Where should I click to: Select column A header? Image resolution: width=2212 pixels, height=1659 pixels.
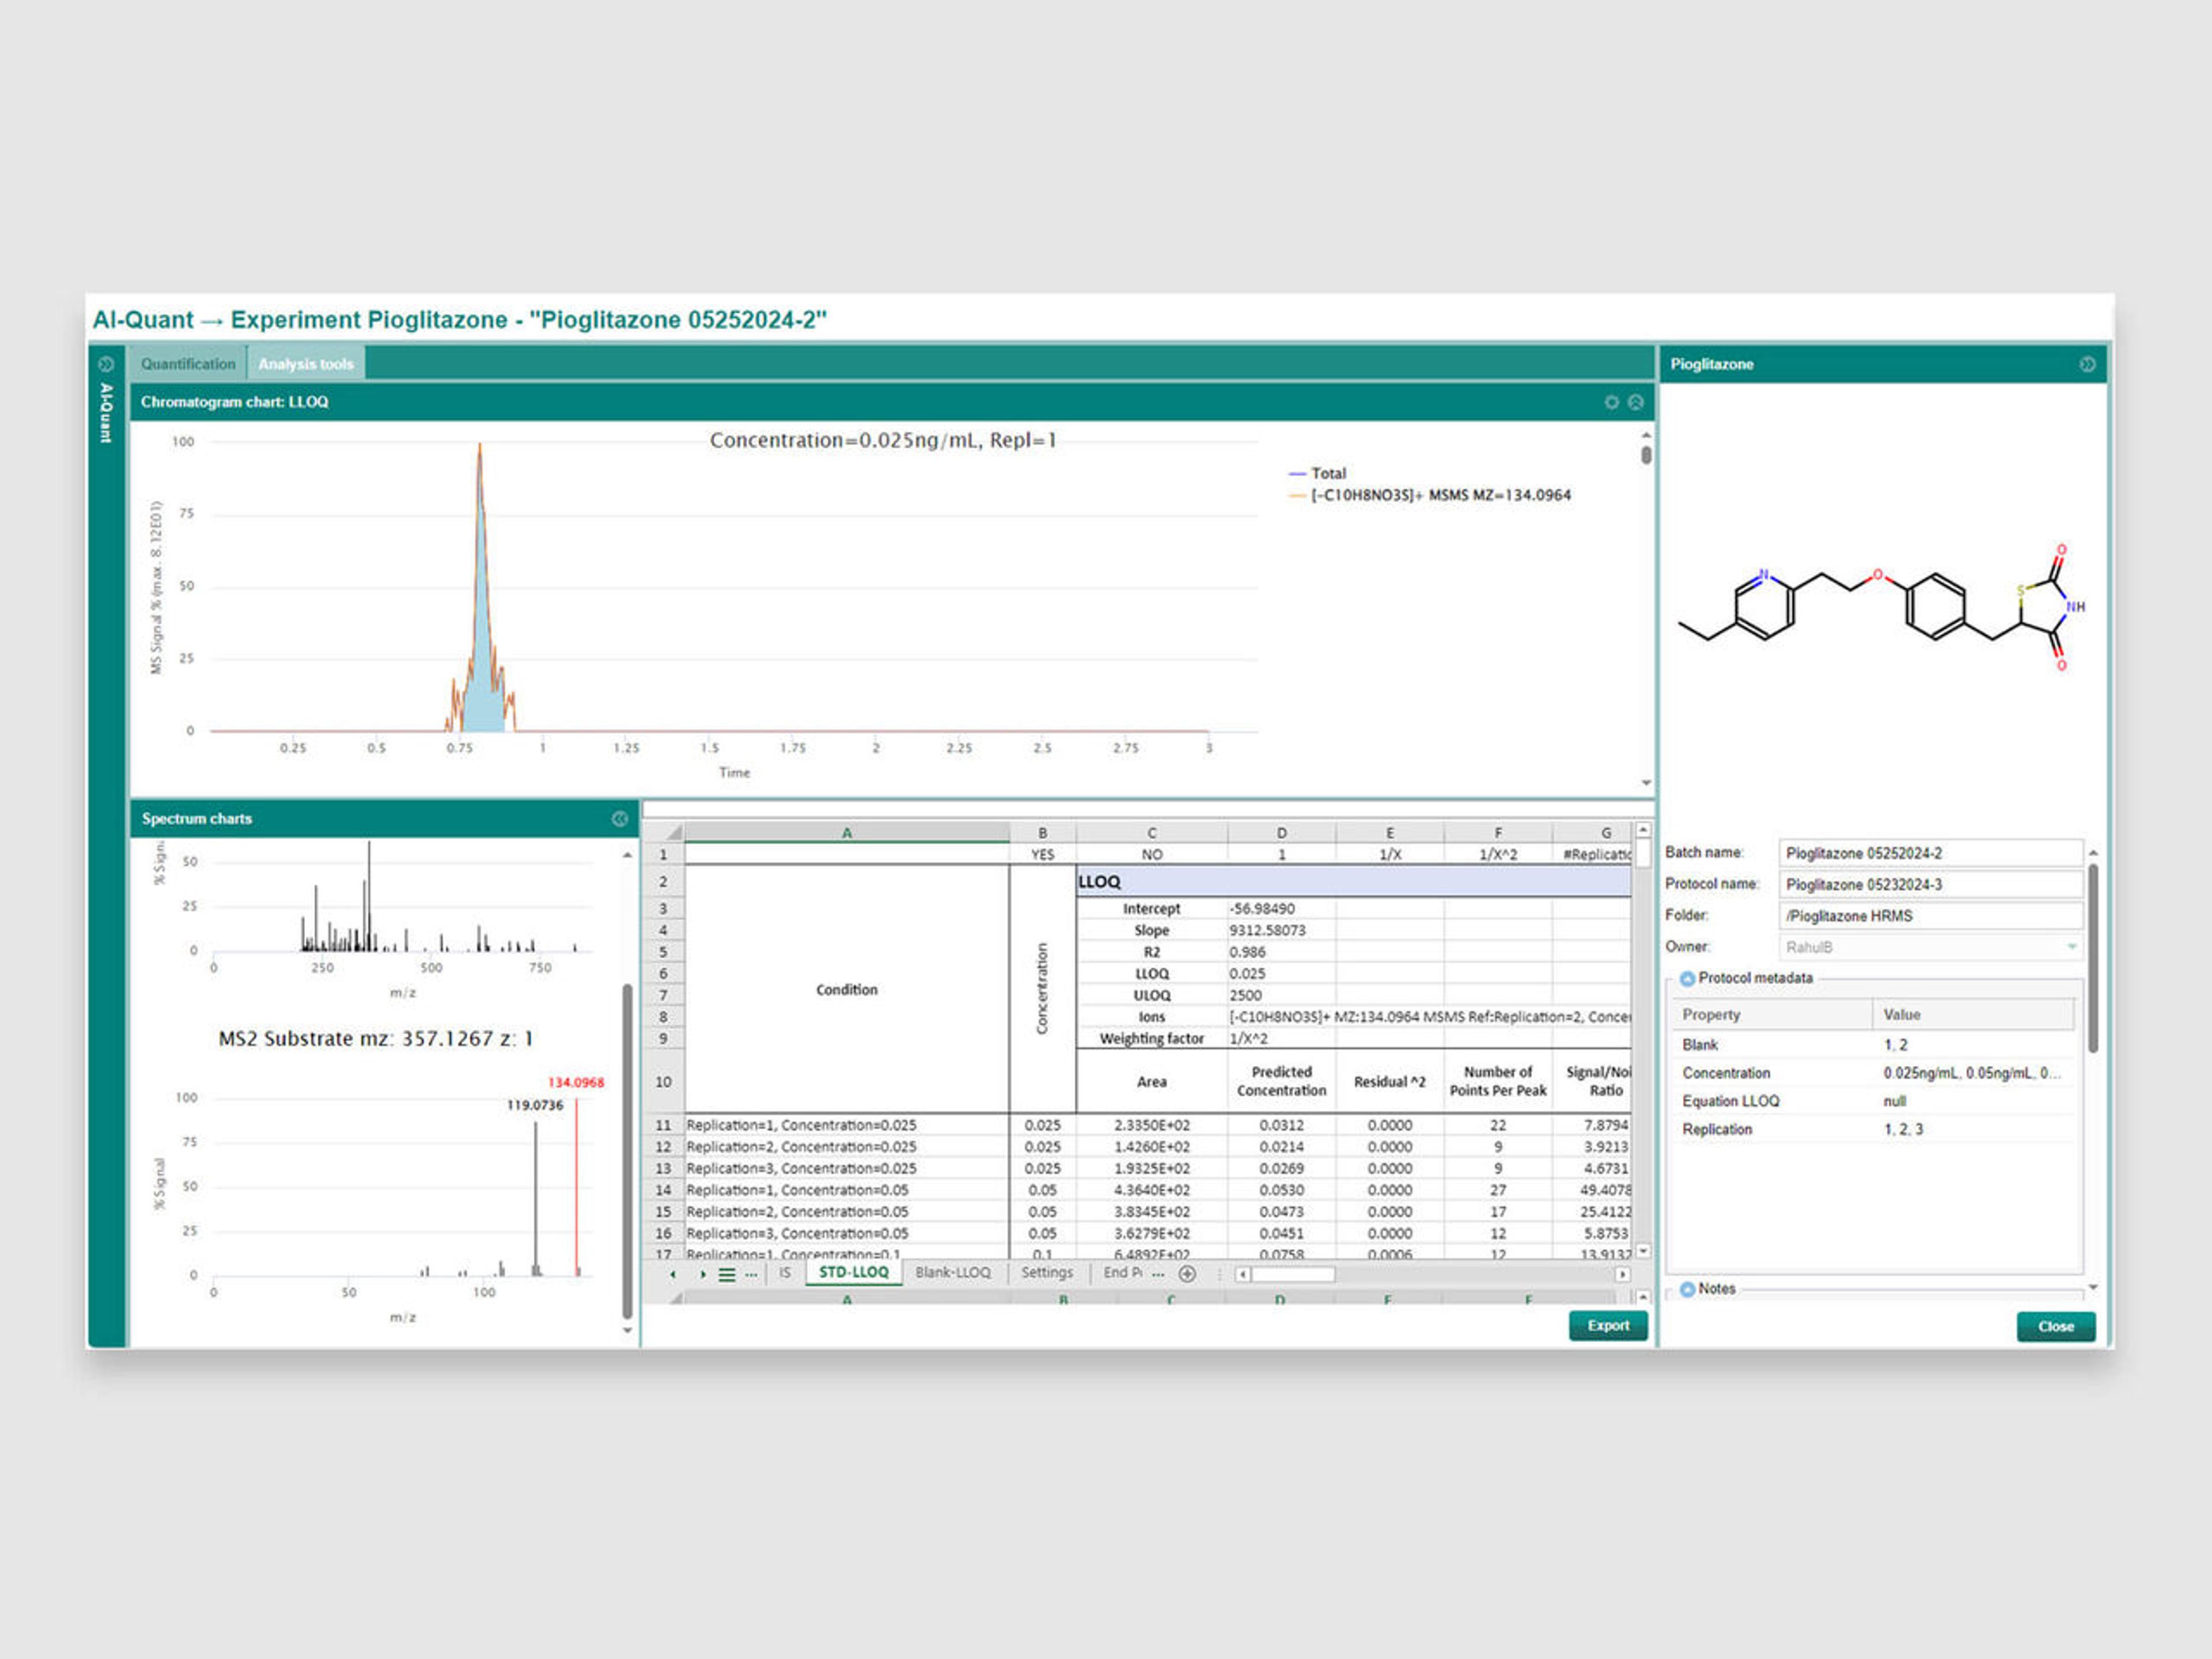pos(847,832)
